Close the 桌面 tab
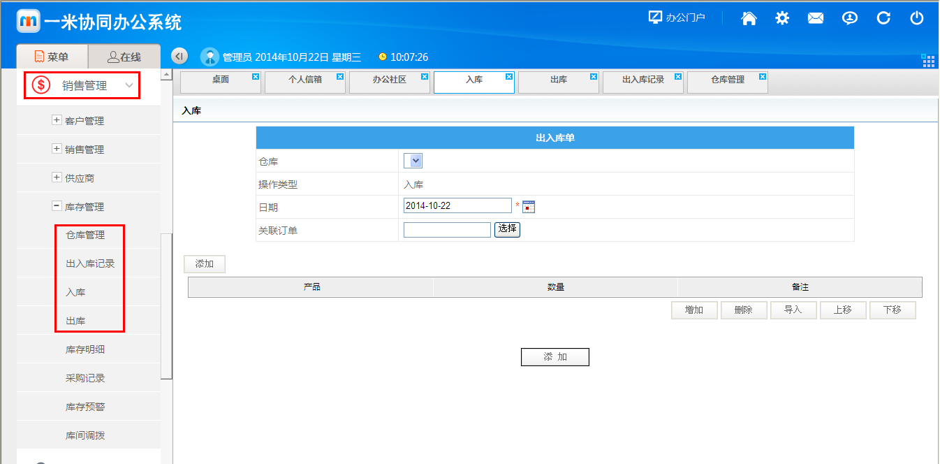Screen dimensions: 940x464 tap(256, 76)
